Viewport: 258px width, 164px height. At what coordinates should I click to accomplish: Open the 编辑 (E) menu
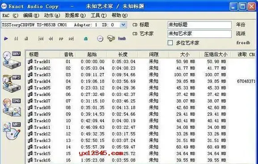31,16
